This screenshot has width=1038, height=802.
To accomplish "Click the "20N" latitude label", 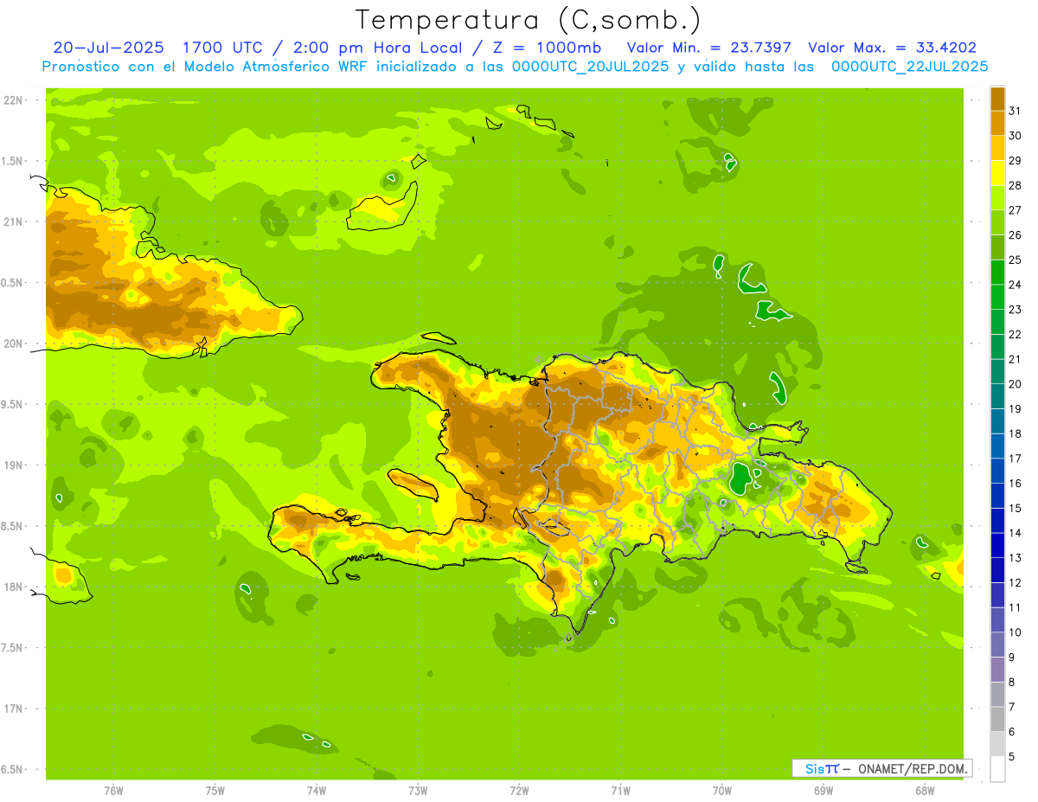I will click(x=14, y=343).
